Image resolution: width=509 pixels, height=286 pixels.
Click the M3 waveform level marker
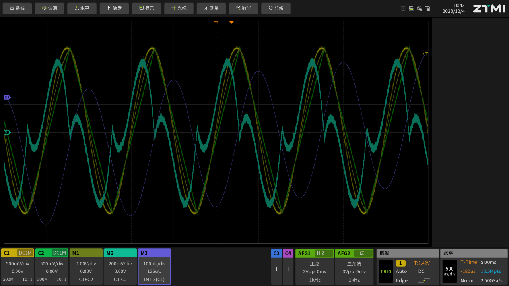pyautogui.click(x=7, y=97)
